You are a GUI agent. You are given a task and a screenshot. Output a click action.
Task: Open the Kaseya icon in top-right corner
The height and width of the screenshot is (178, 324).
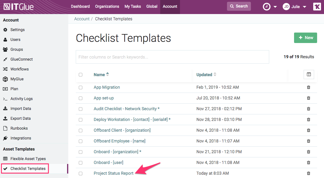pyautogui.click(x=317, y=7)
